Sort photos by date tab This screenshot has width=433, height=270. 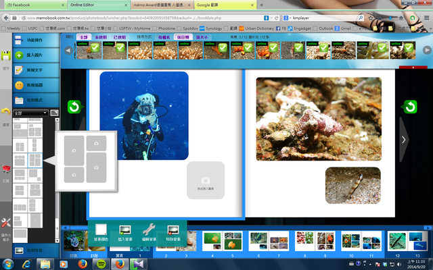[x=183, y=37]
